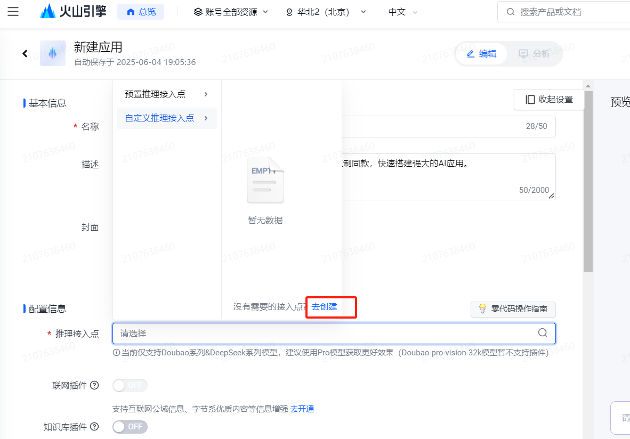
Task: Switch to the 分析 tab
Action: point(534,53)
